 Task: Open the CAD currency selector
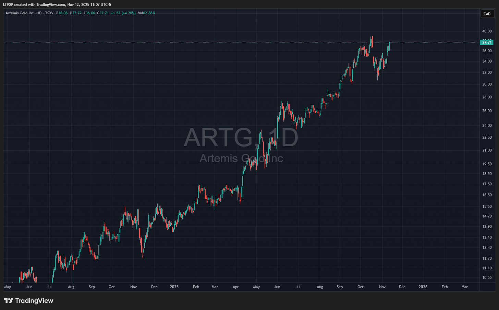pyautogui.click(x=487, y=14)
